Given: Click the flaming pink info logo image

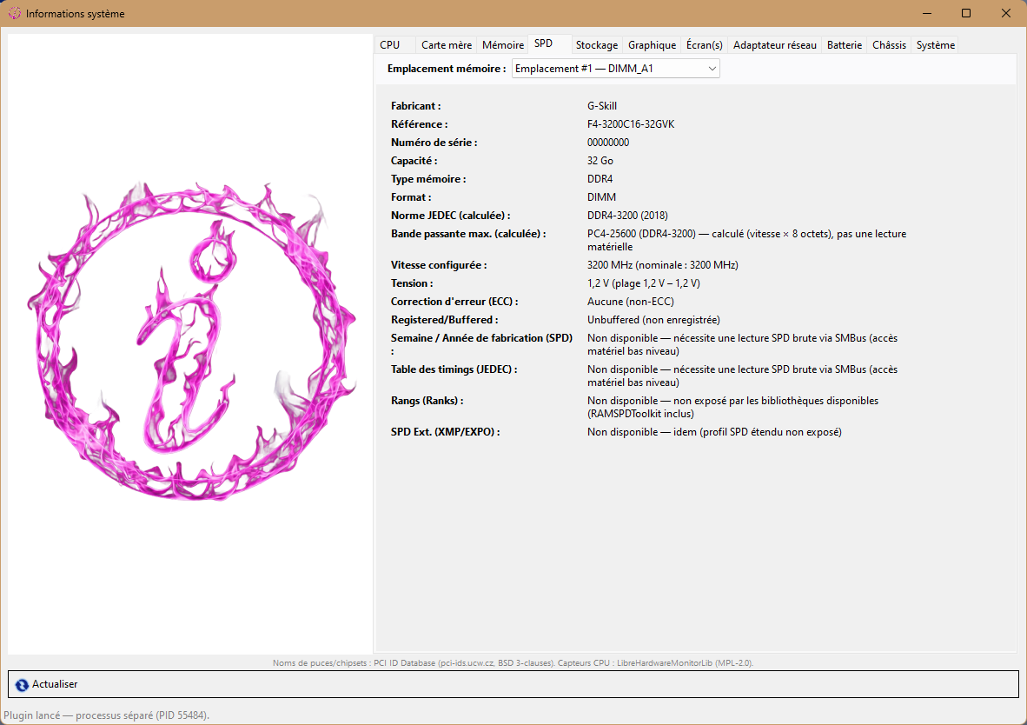Looking at the screenshot, I should click(191, 341).
